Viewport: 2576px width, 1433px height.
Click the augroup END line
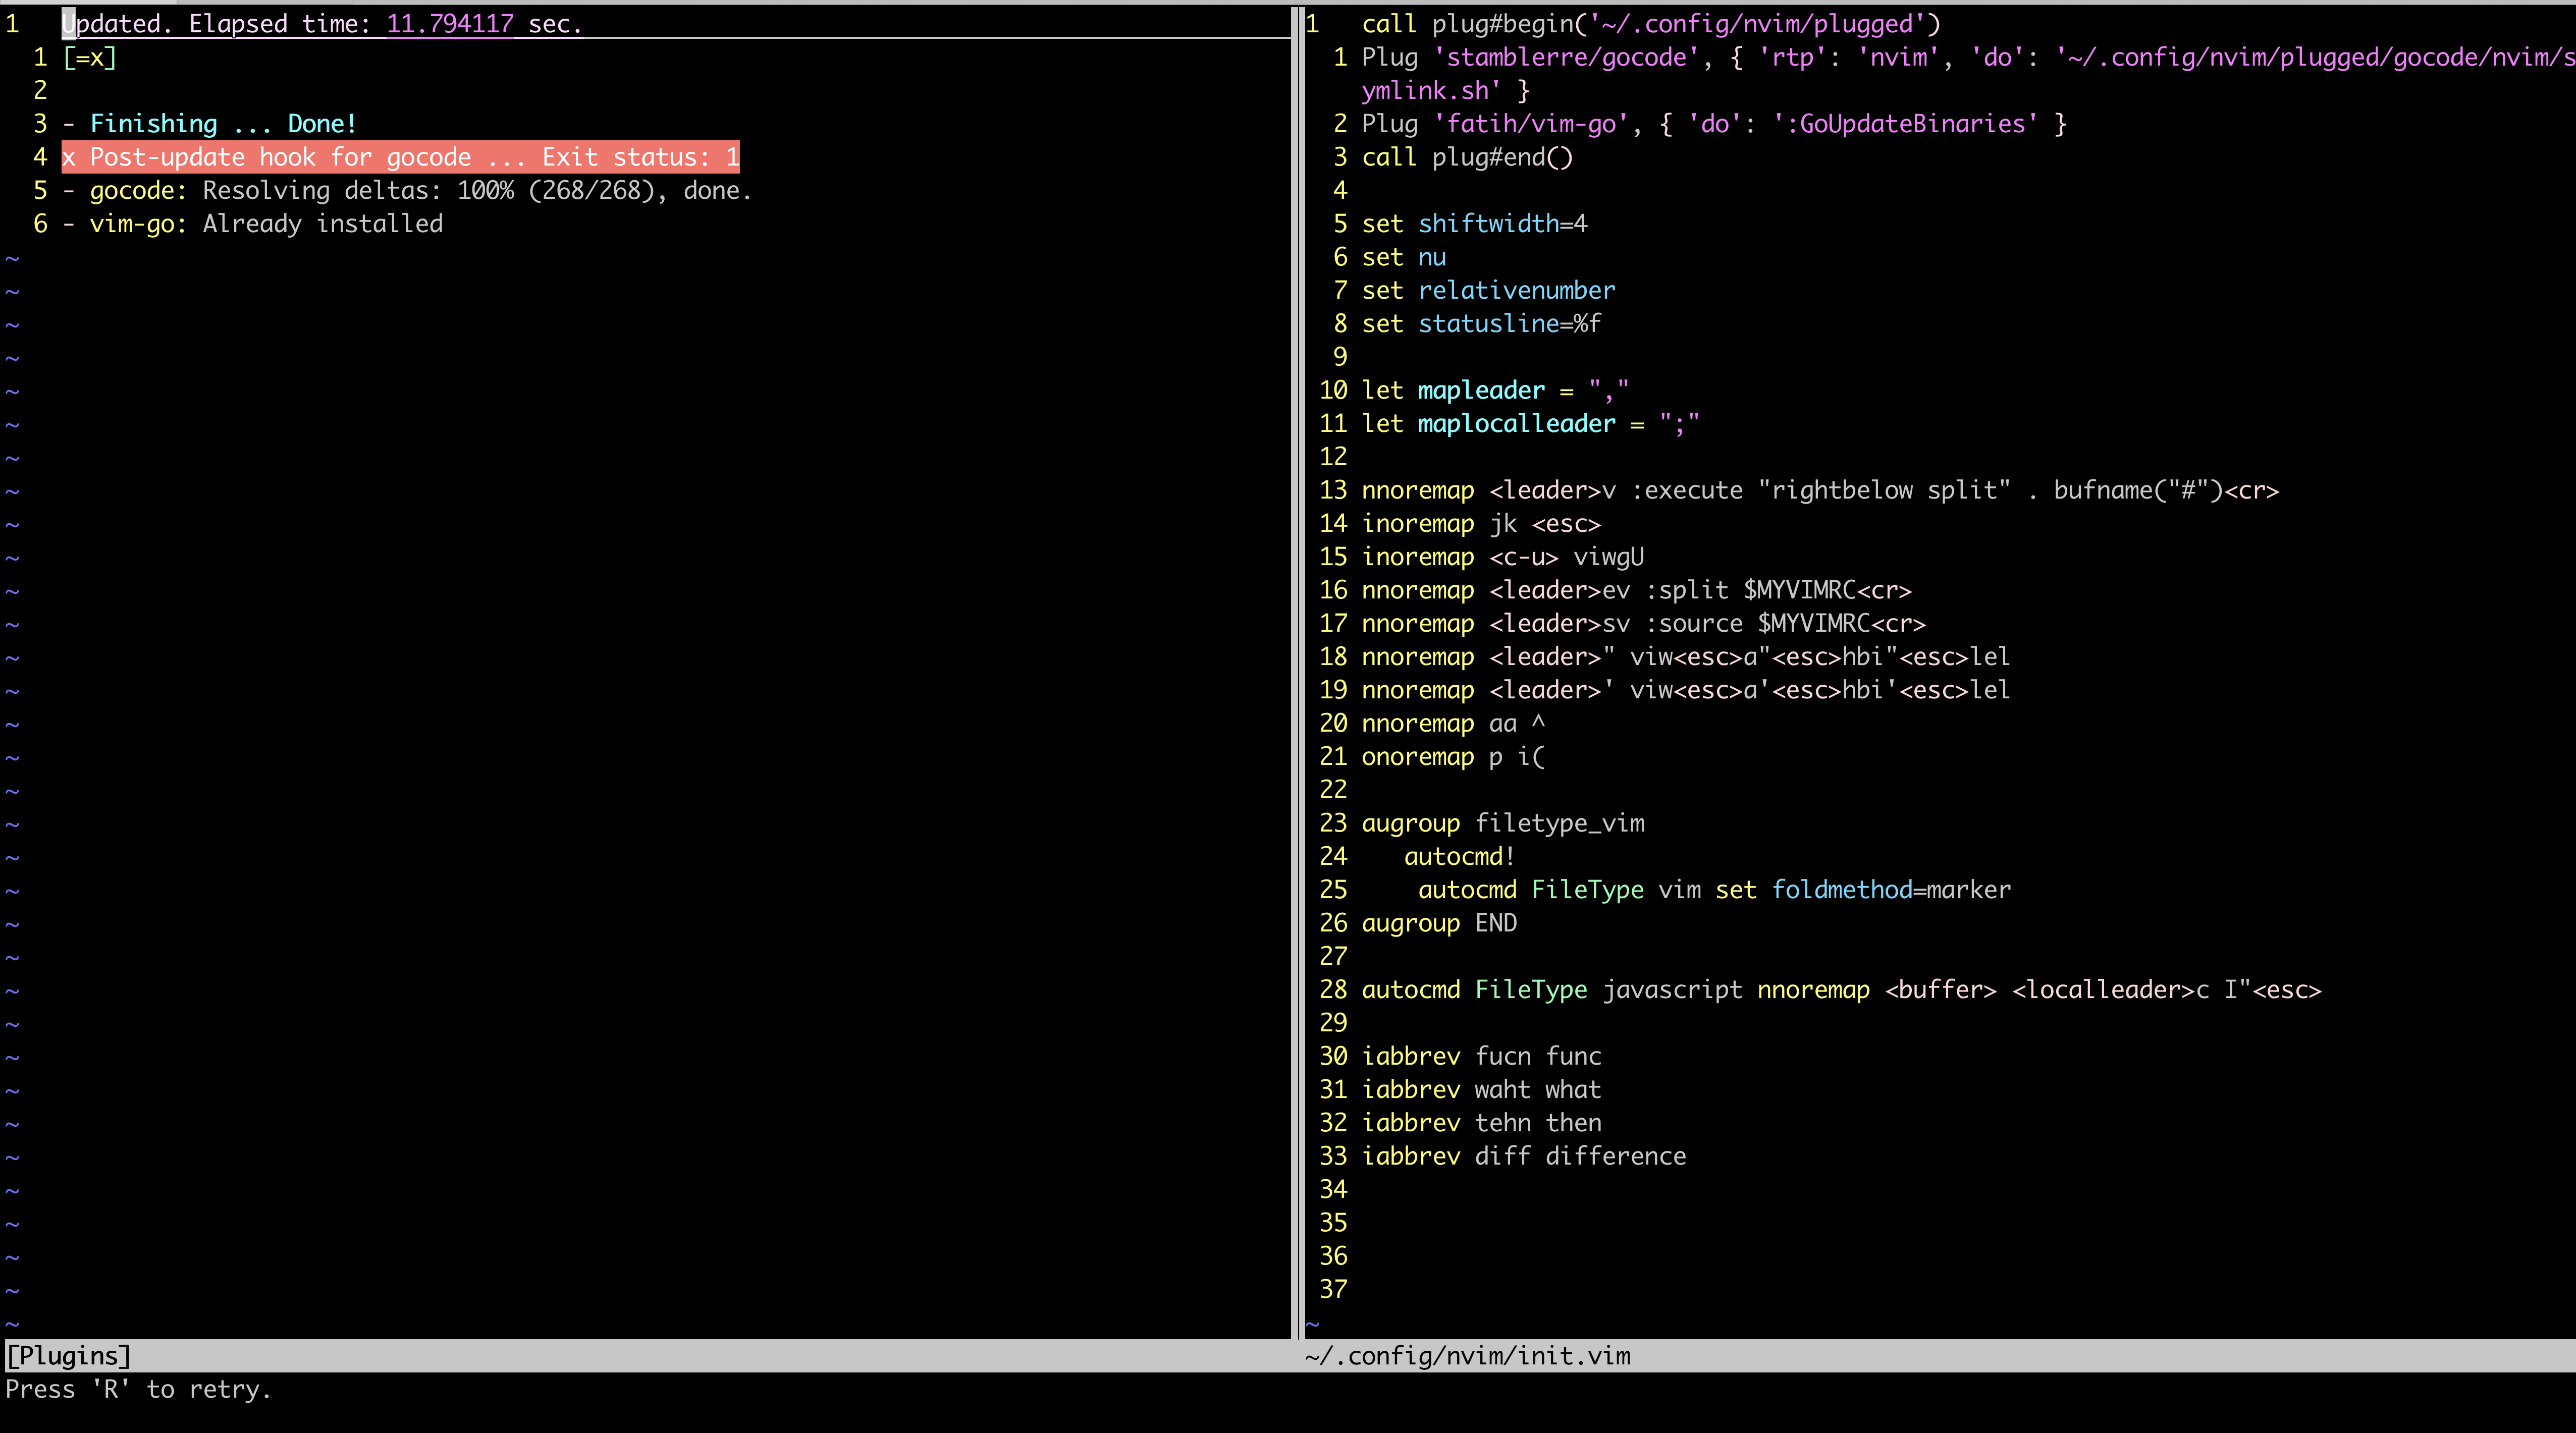pos(1438,924)
